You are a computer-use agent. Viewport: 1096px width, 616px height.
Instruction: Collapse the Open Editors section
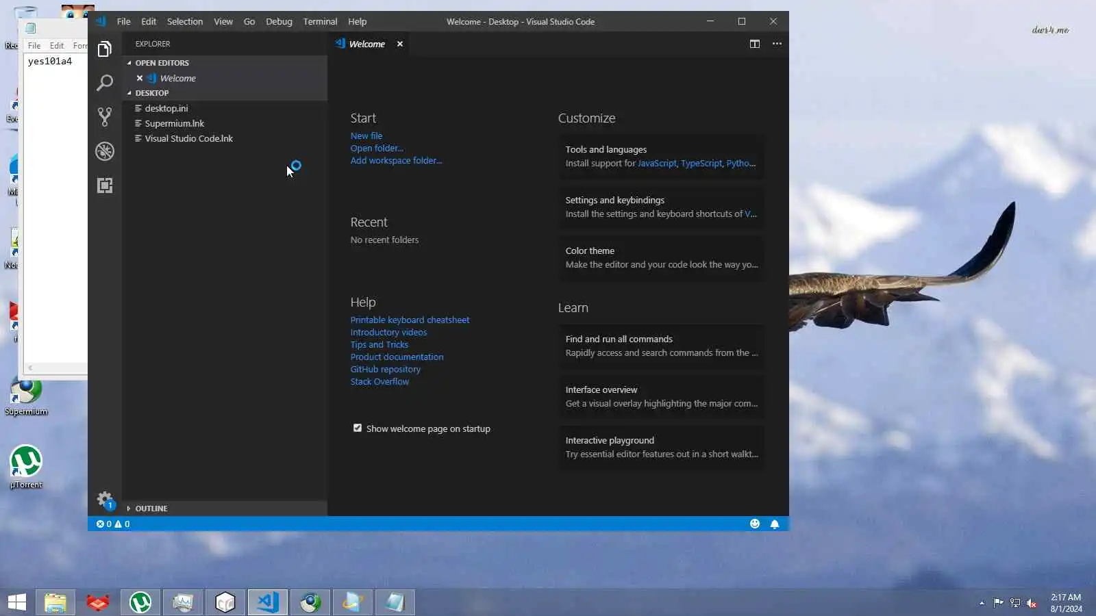click(225, 63)
